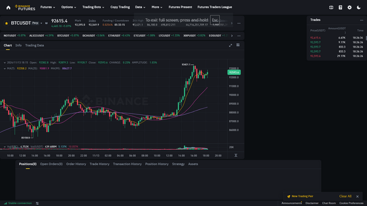367x206 pixels.
Task: Open the favorites bar more options icon
Action: click(239, 35)
